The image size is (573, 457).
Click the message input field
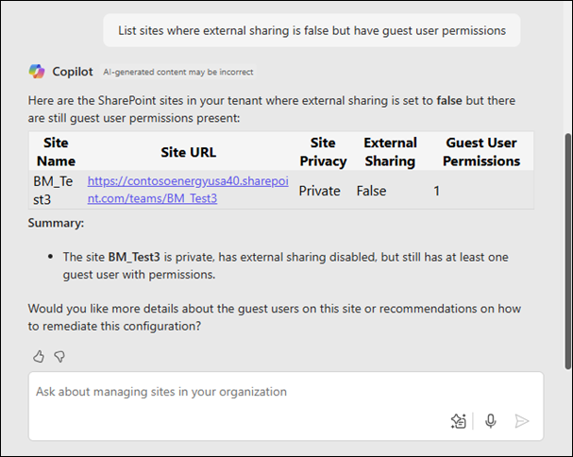(286, 406)
